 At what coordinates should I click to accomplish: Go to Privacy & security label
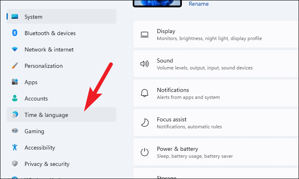[x=47, y=164]
